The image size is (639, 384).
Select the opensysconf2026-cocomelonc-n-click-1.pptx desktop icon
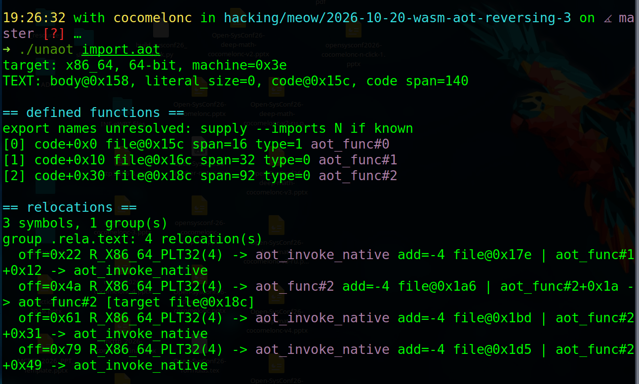point(353,45)
